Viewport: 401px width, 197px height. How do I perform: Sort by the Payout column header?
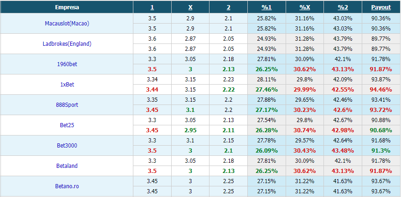[x=381, y=7]
